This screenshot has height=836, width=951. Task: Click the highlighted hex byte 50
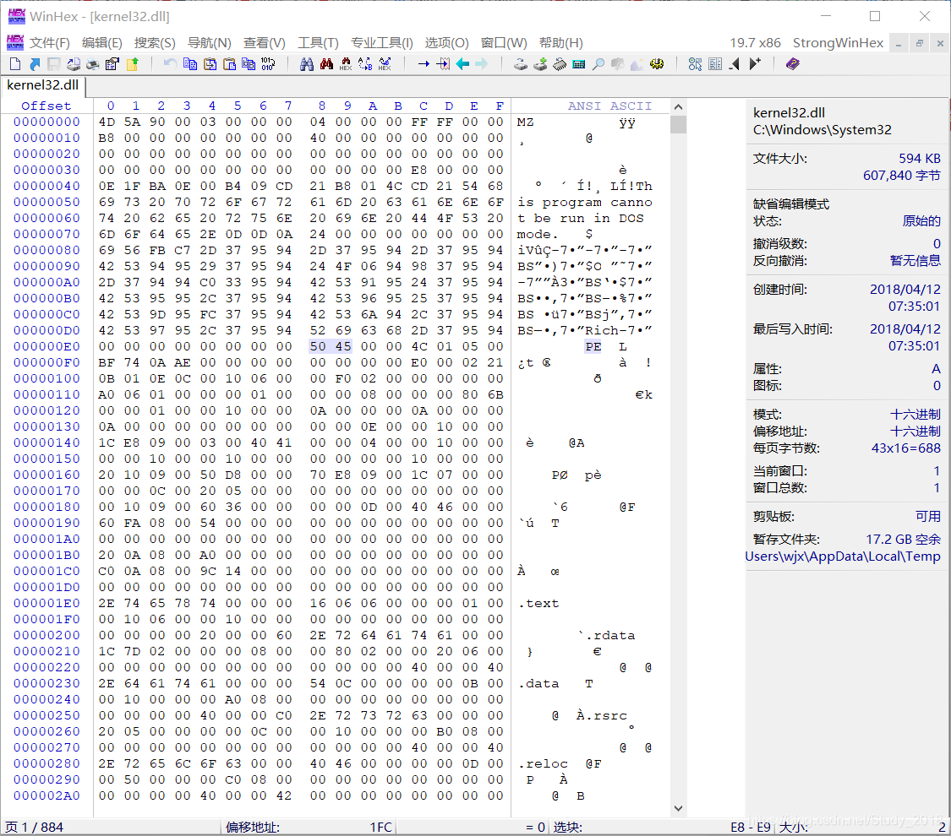[x=318, y=346]
